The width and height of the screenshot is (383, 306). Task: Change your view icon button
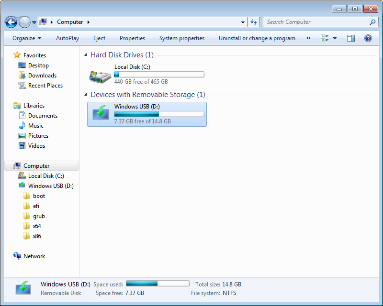pyautogui.click(x=325, y=38)
